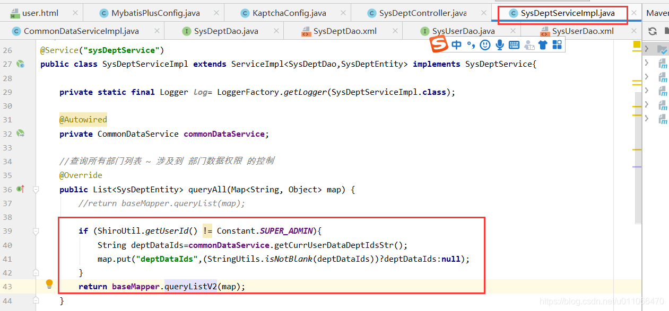This screenshot has width=669, height=311.
Task: Click commented 'return baseMapper.queryList(map)' line 37
Action: (x=162, y=203)
